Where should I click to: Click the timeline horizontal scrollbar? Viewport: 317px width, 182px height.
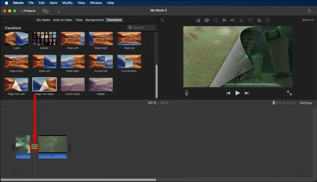[x=79, y=180]
